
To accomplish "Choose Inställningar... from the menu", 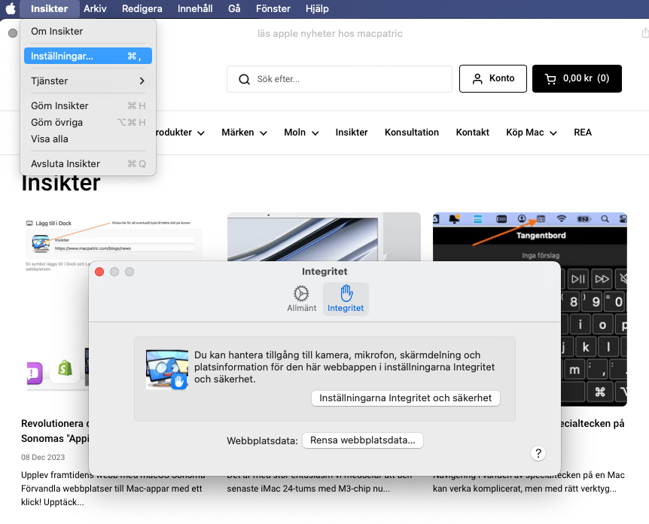I will 88,56.
